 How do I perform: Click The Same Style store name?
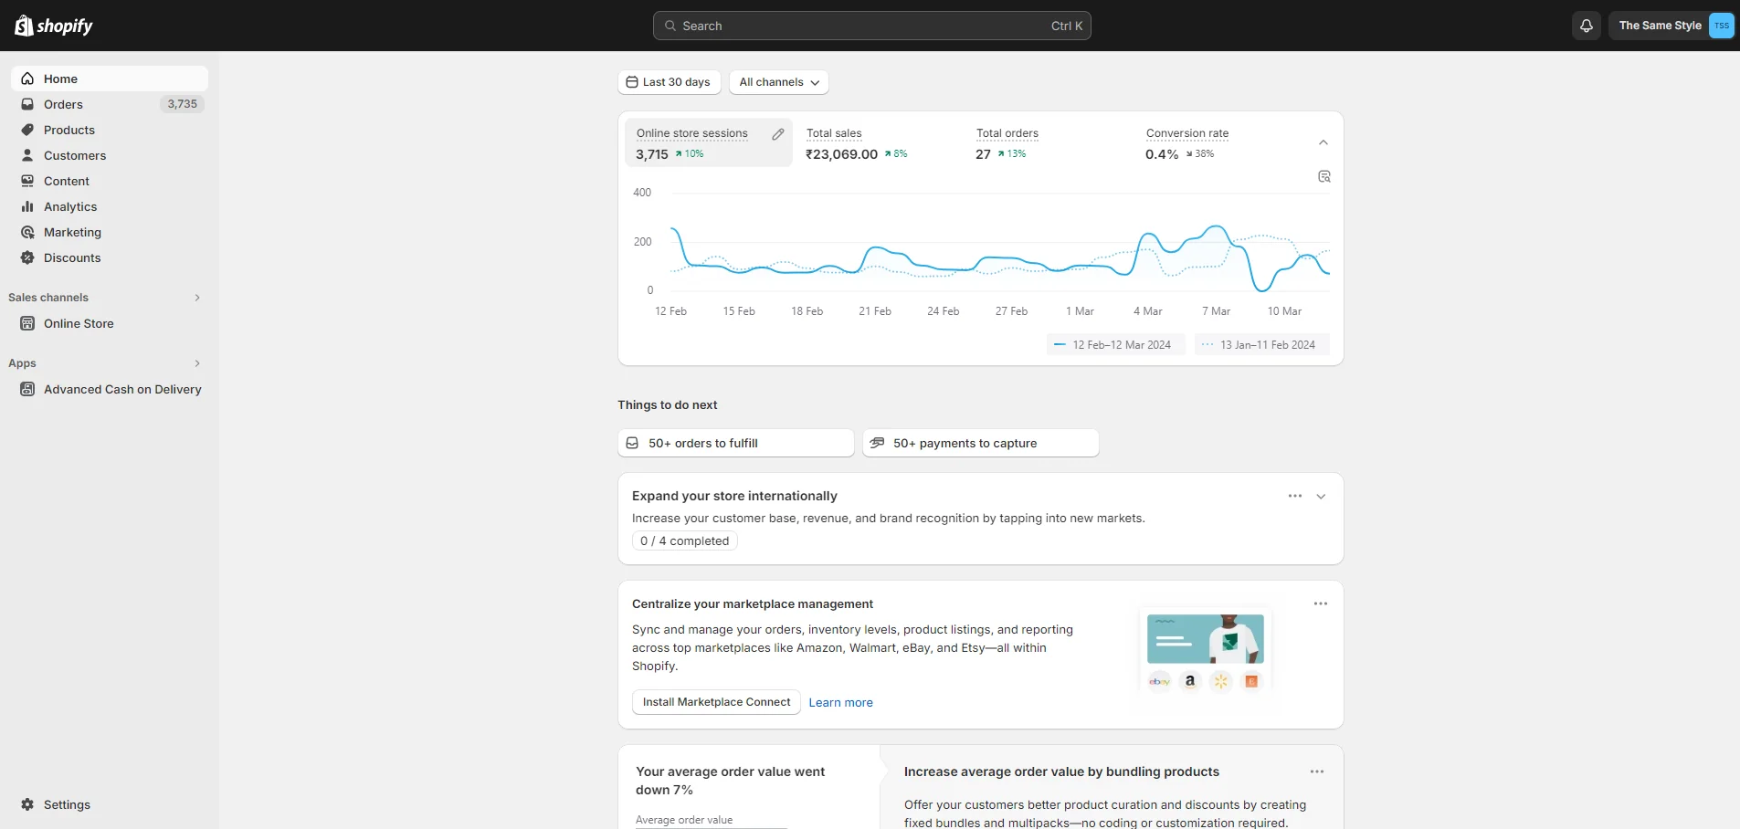(x=1660, y=26)
